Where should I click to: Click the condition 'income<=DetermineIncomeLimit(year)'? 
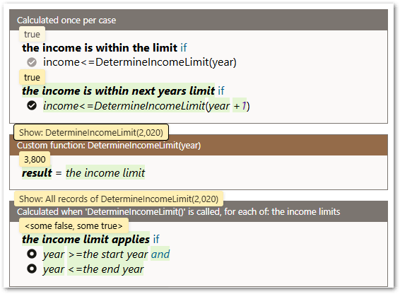click(x=140, y=62)
